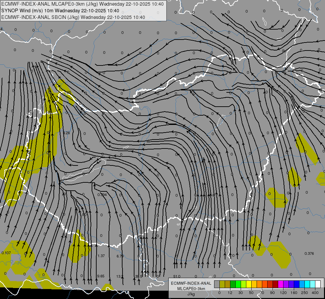Viewport: 325px width, 299px height.
Task: Click the 70 tick label on the legend
Action: click(x=262, y=293)
